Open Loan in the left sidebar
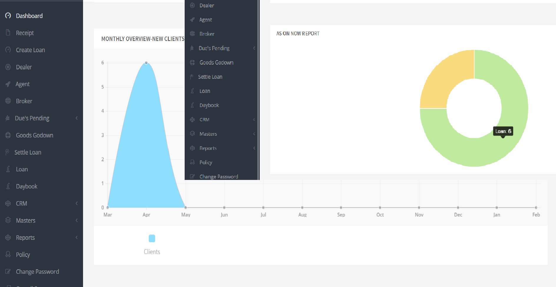Viewport: 556px width, 287px height. 22,170
